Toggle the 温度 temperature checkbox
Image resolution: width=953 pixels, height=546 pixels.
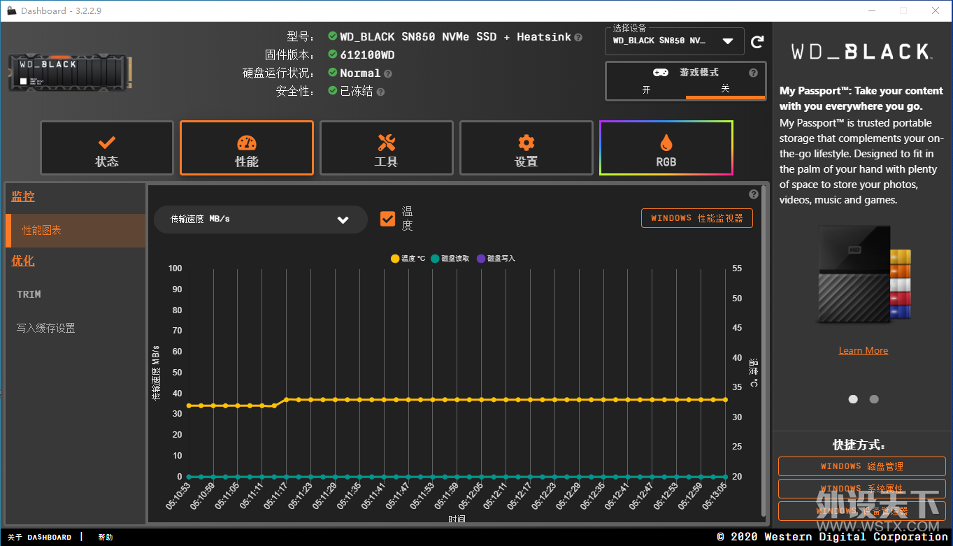(387, 219)
